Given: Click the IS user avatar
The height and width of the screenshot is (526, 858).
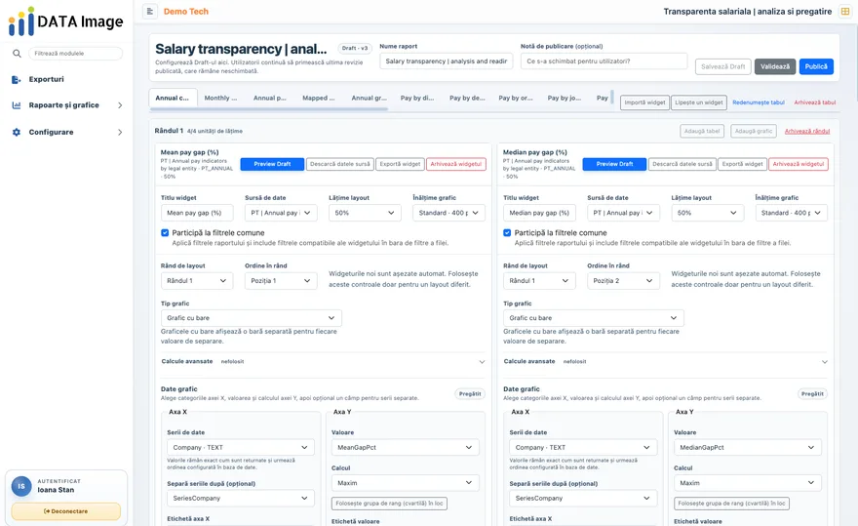Looking at the screenshot, I should point(21,486).
